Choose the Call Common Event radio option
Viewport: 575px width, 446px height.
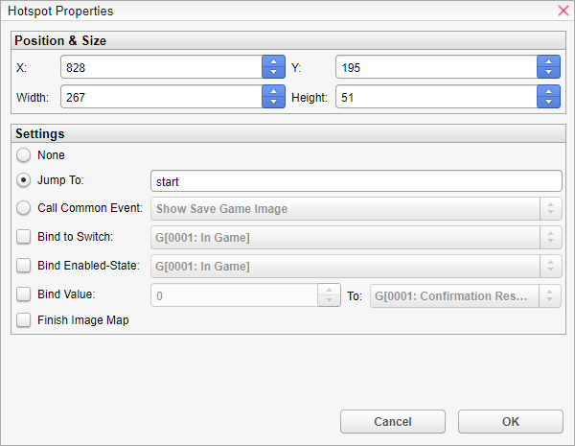point(24,208)
